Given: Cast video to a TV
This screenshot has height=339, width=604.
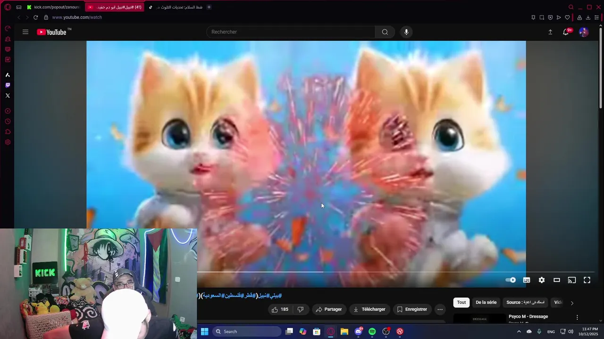Looking at the screenshot, I should [x=572, y=280].
